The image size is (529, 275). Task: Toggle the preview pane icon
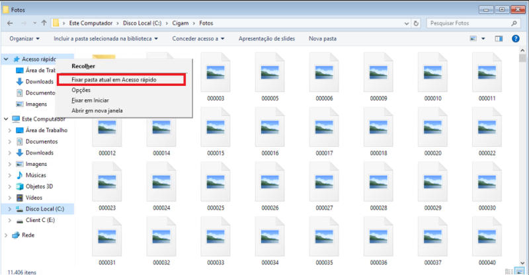pyautogui.click(x=499, y=38)
